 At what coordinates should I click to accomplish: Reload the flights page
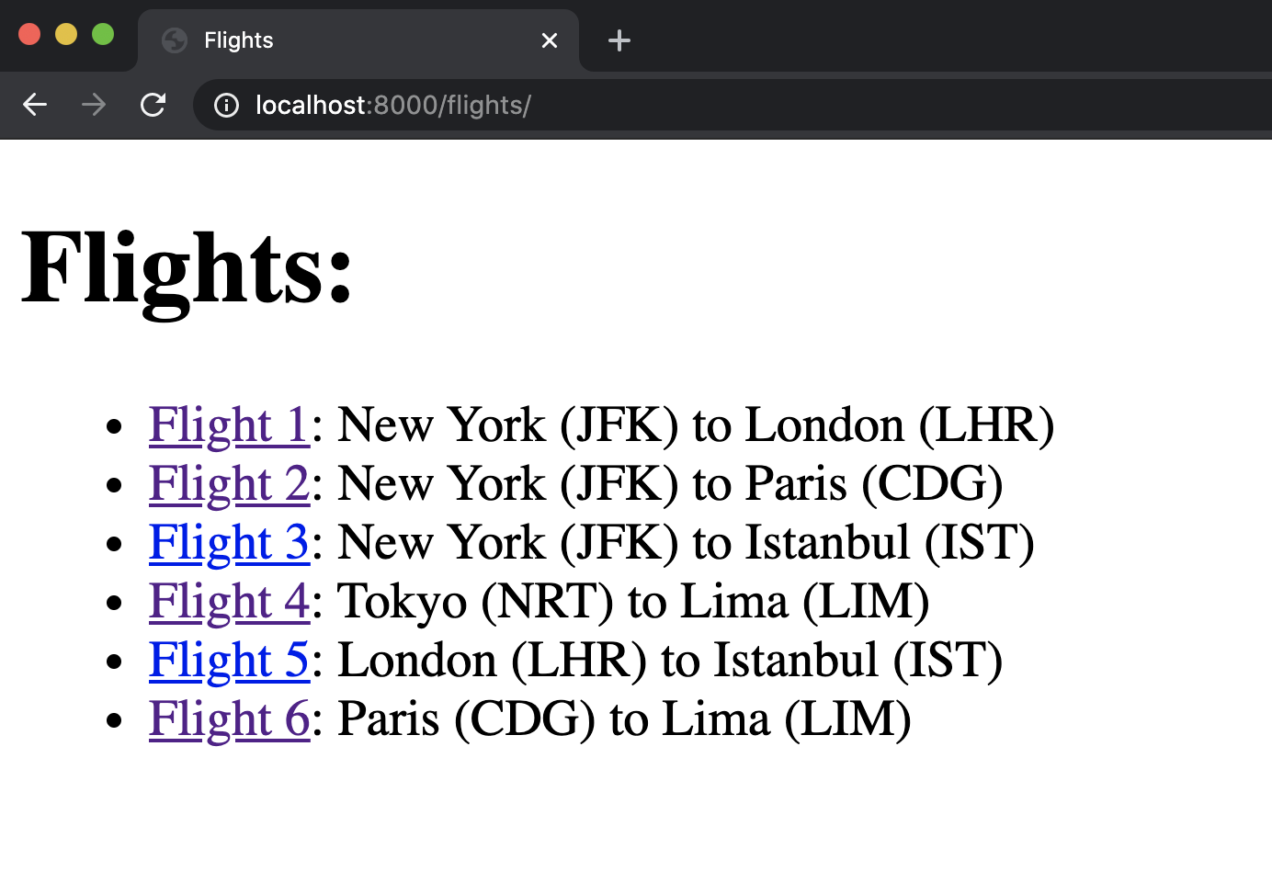tap(153, 105)
